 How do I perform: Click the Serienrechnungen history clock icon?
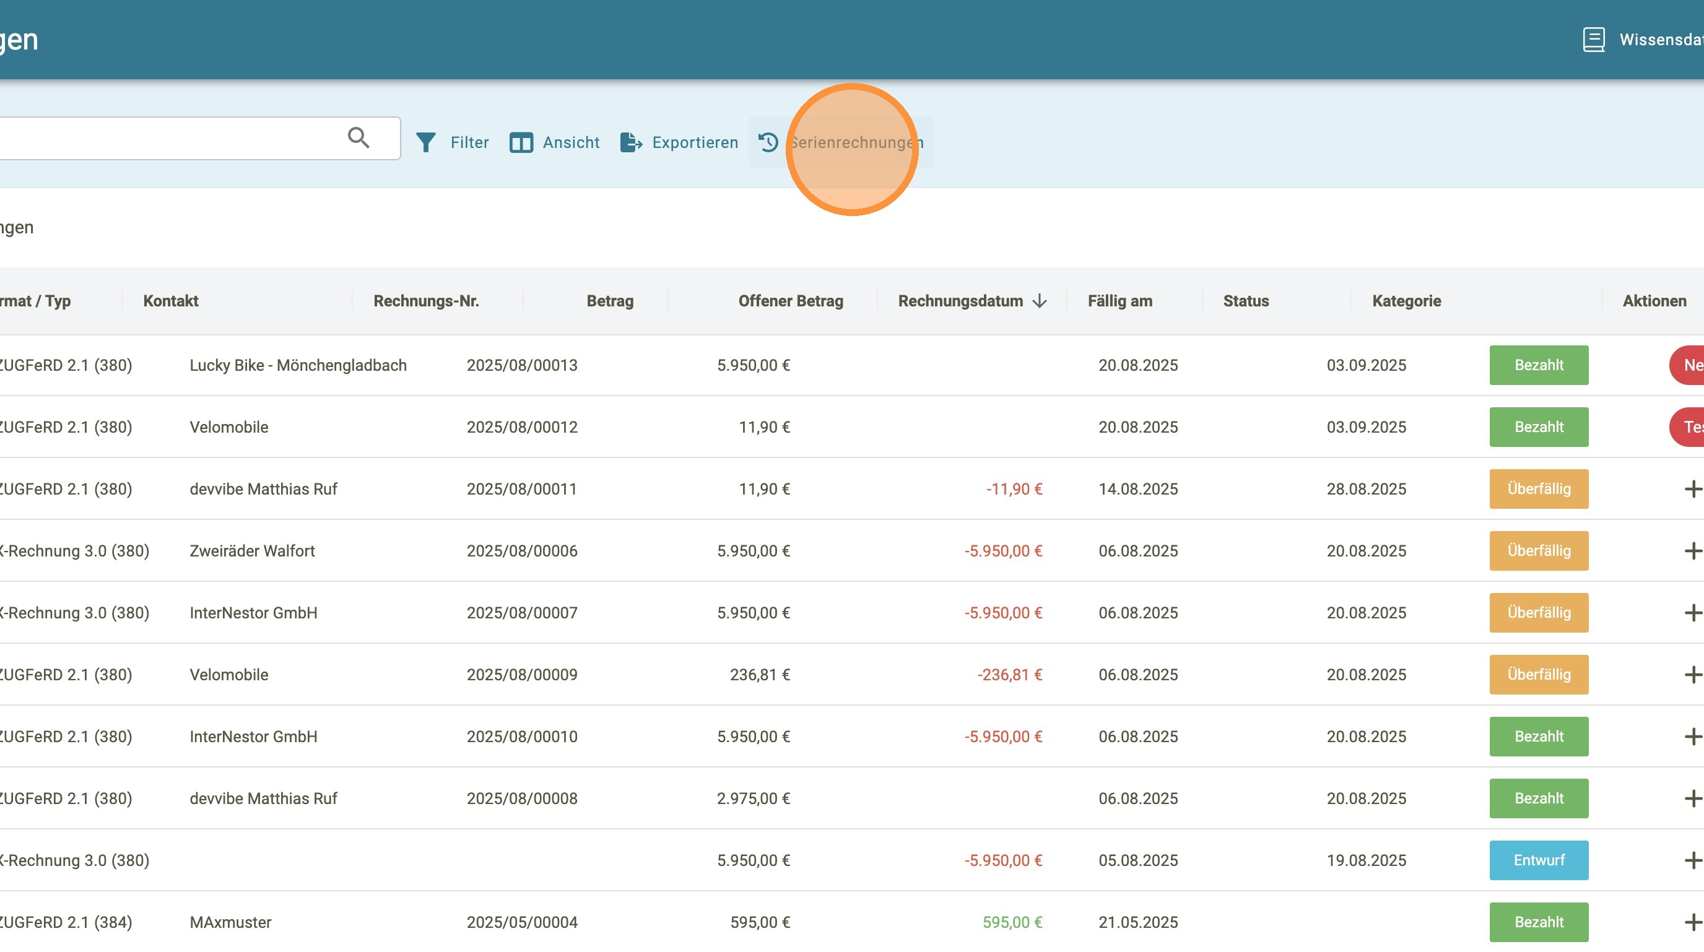(x=768, y=142)
